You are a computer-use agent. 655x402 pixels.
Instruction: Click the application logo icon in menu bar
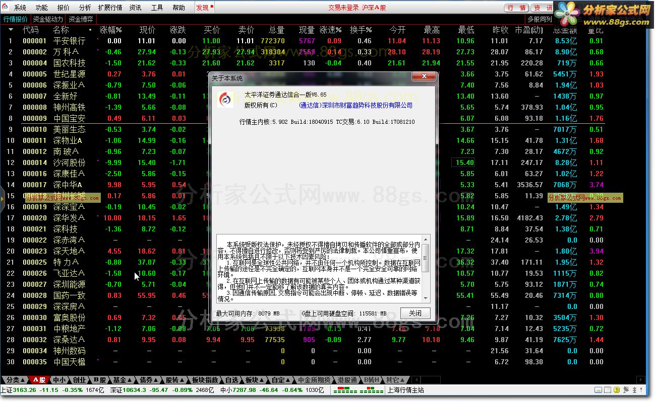click(5, 8)
